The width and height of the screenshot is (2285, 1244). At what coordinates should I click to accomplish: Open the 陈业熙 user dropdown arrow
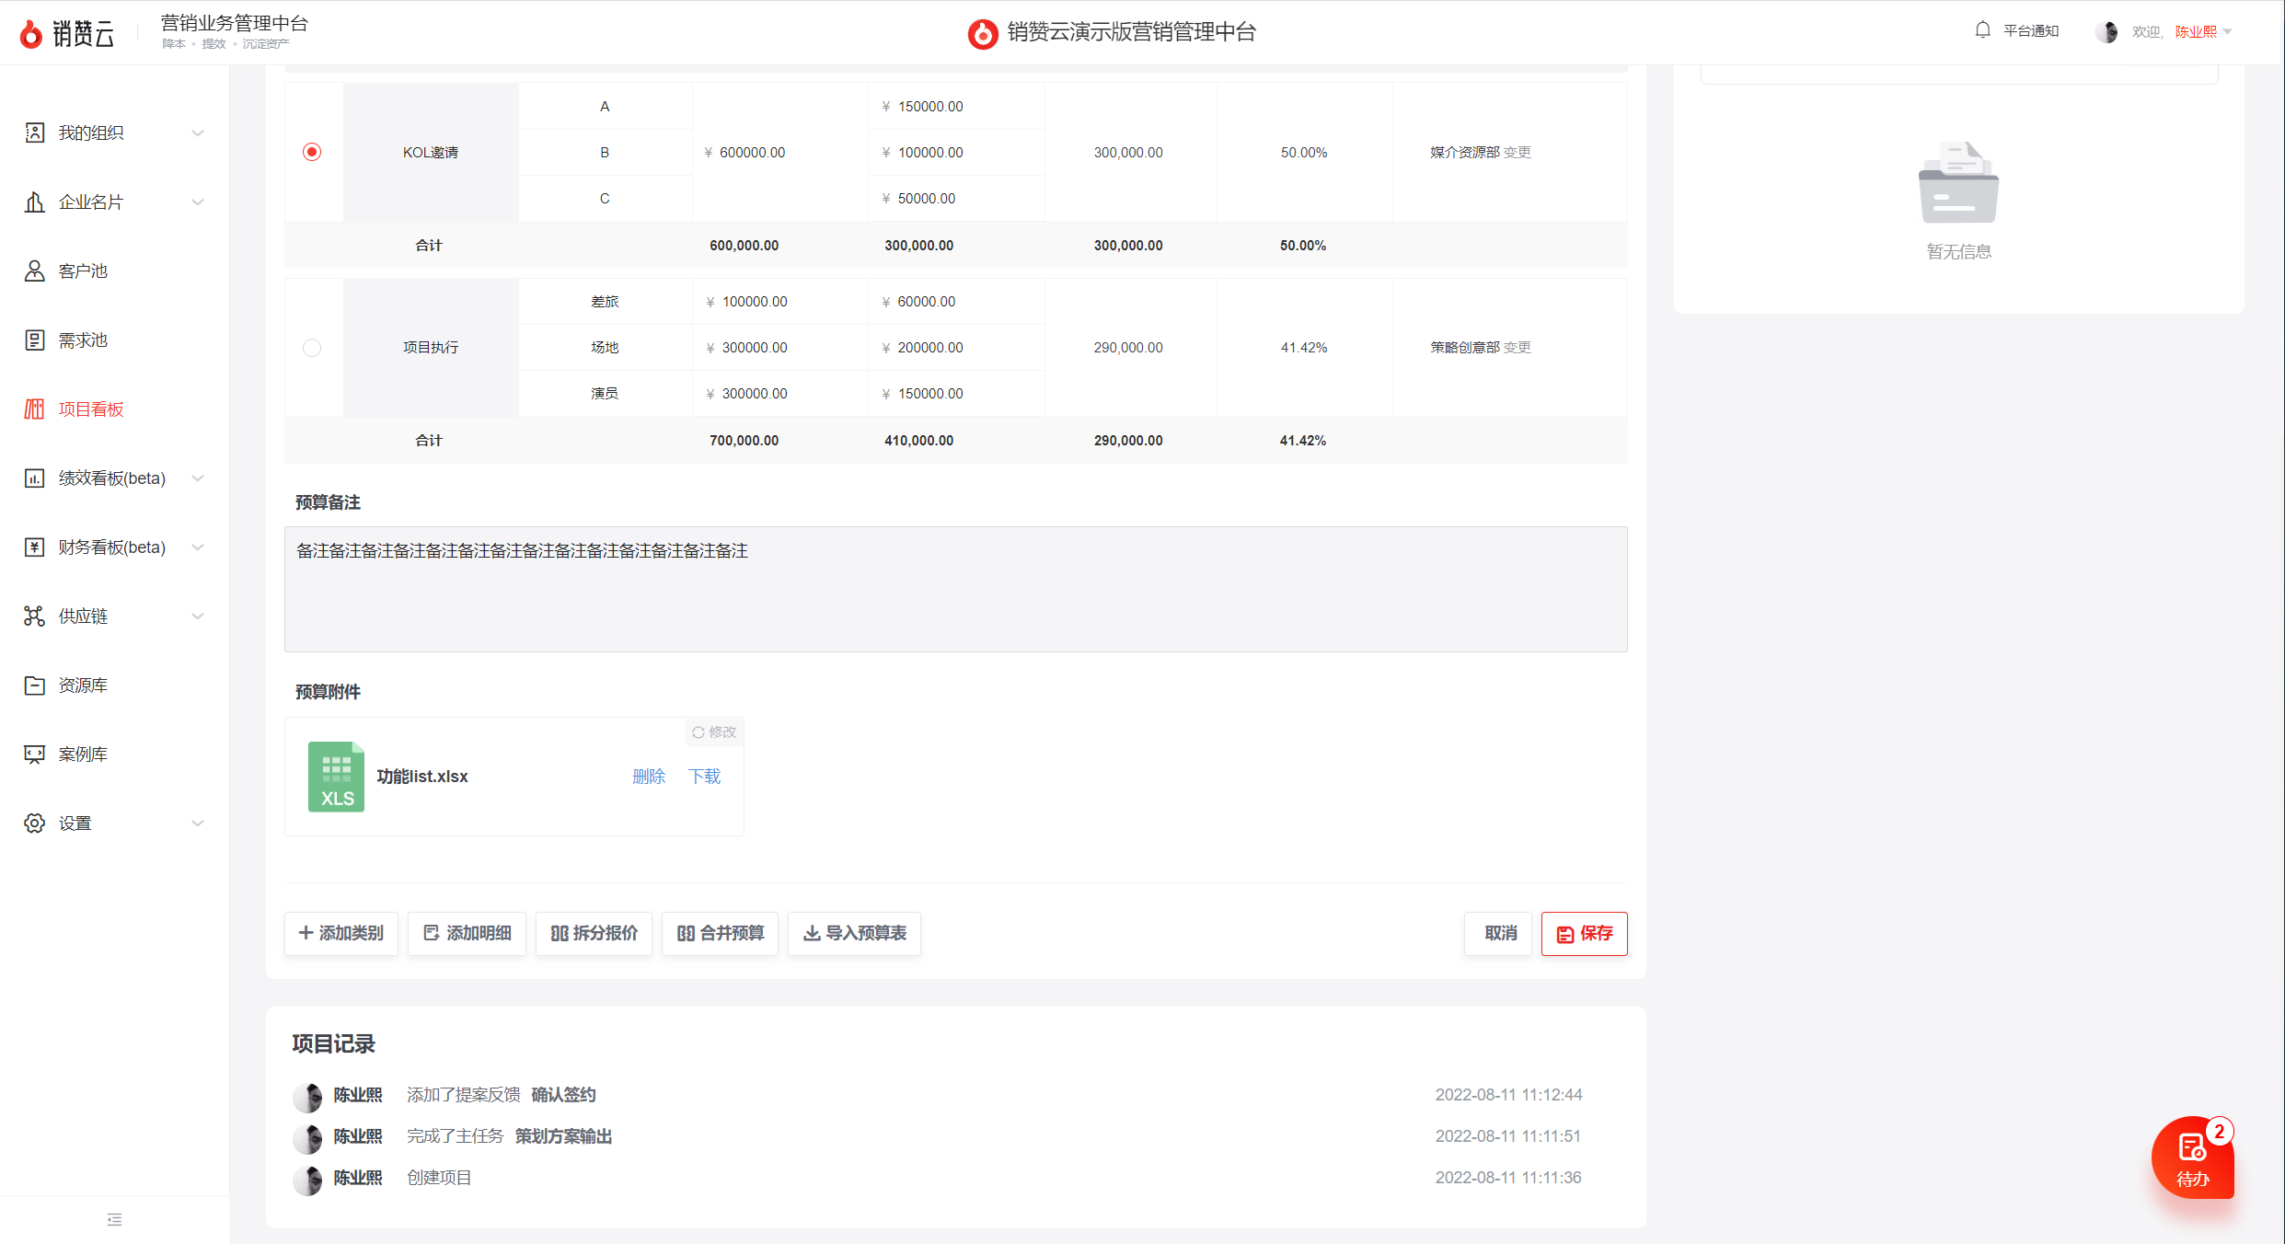(2227, 32)
